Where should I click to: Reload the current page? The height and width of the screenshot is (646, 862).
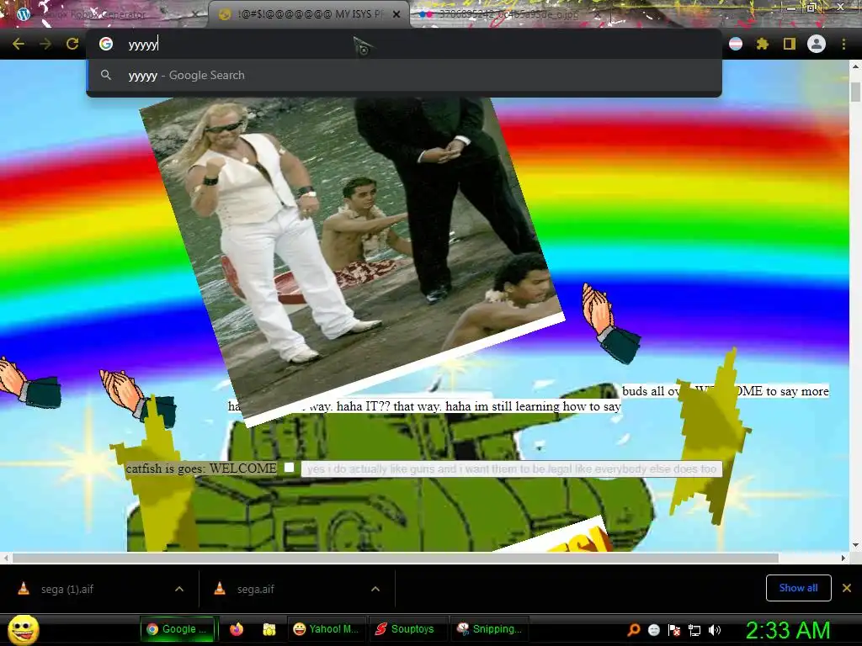coord(72,44)
